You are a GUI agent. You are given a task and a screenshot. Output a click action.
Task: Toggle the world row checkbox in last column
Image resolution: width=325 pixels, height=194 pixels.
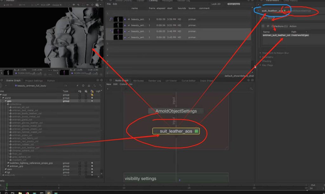click(92, 98)
